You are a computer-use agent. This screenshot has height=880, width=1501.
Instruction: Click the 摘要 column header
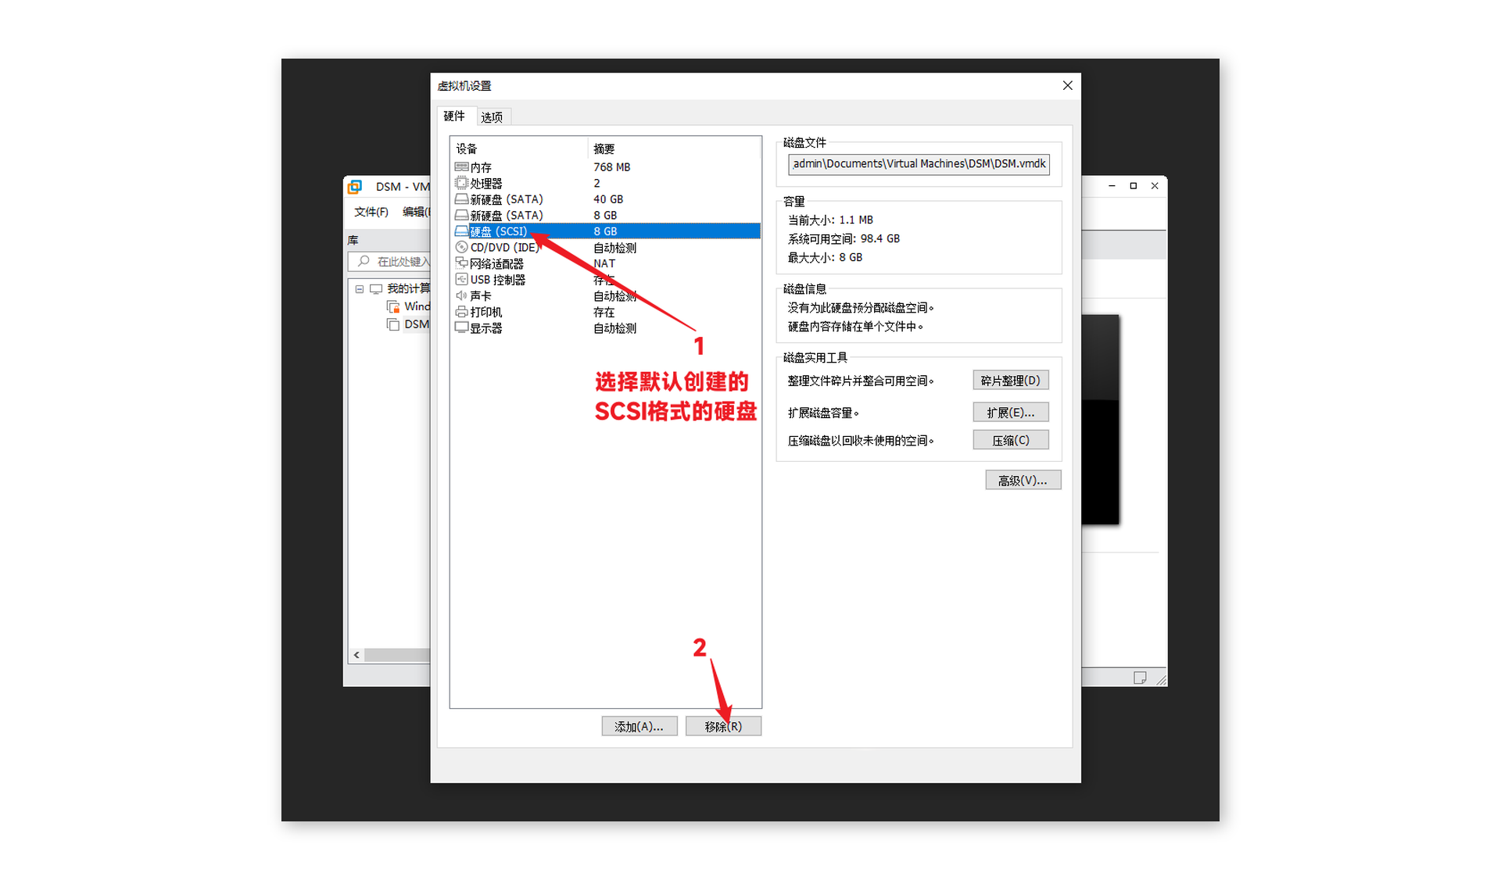[604, 148]
